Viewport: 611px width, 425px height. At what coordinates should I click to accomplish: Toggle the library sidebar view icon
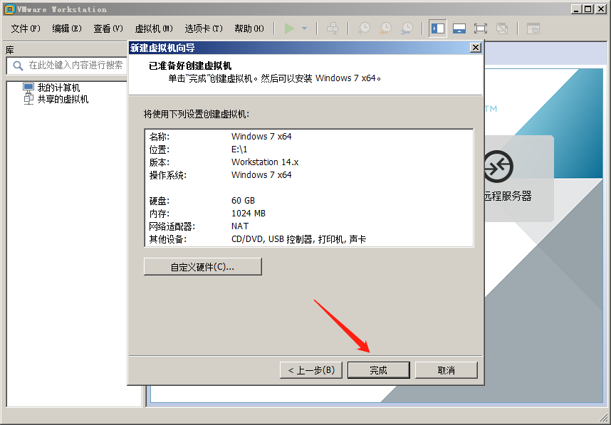click(x=437, y=28)
